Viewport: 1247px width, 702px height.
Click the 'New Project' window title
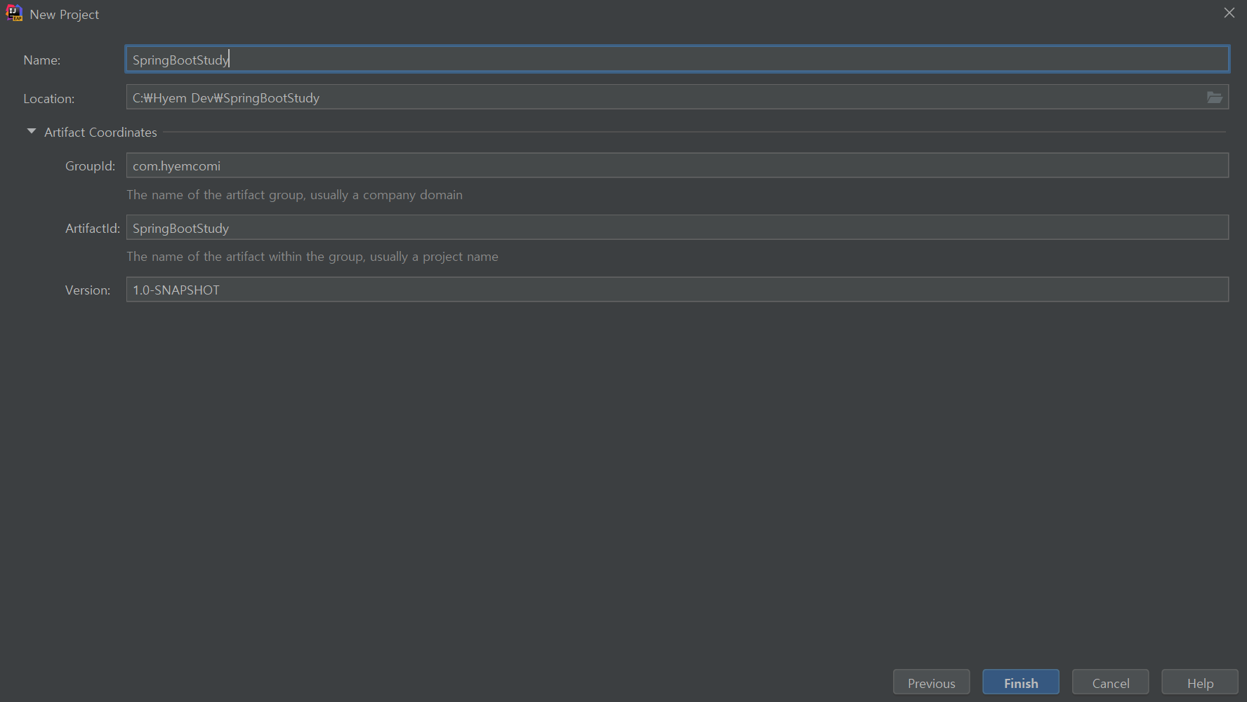(x=65, y=14)
